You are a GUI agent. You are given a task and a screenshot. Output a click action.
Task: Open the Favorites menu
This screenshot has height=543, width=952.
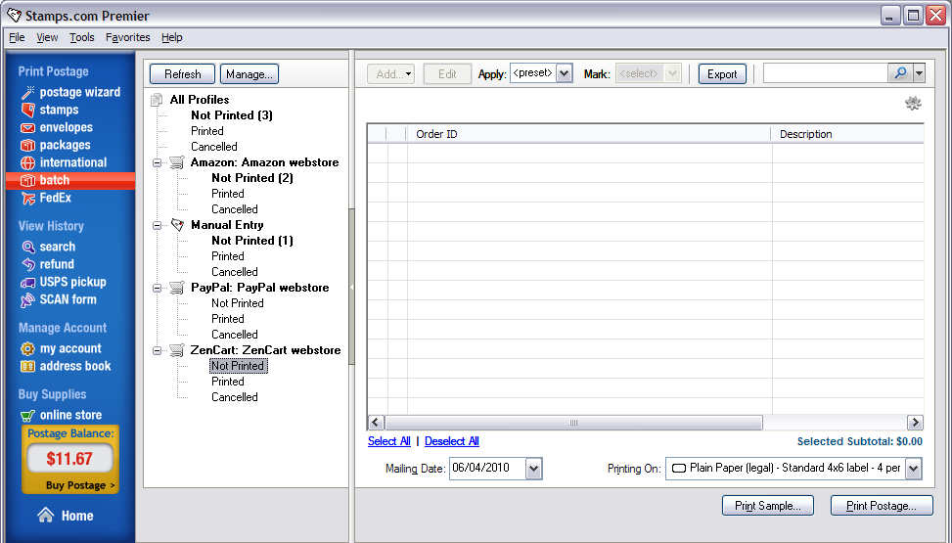pos(128,37)
